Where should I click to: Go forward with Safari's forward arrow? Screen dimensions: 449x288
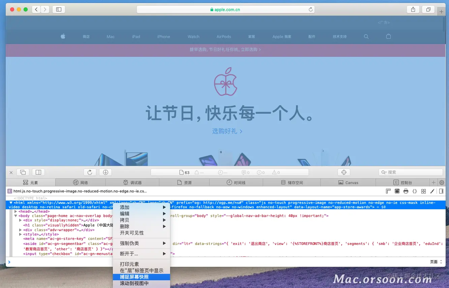click(45, 9)
